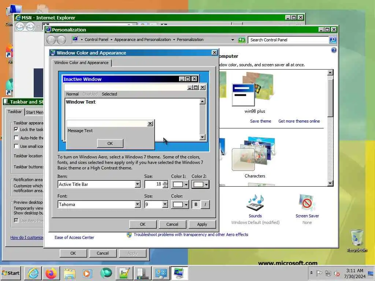Check Use small icons checkbox
The width and height of the screenshot is (375, 281).
(x=16, y=146)
